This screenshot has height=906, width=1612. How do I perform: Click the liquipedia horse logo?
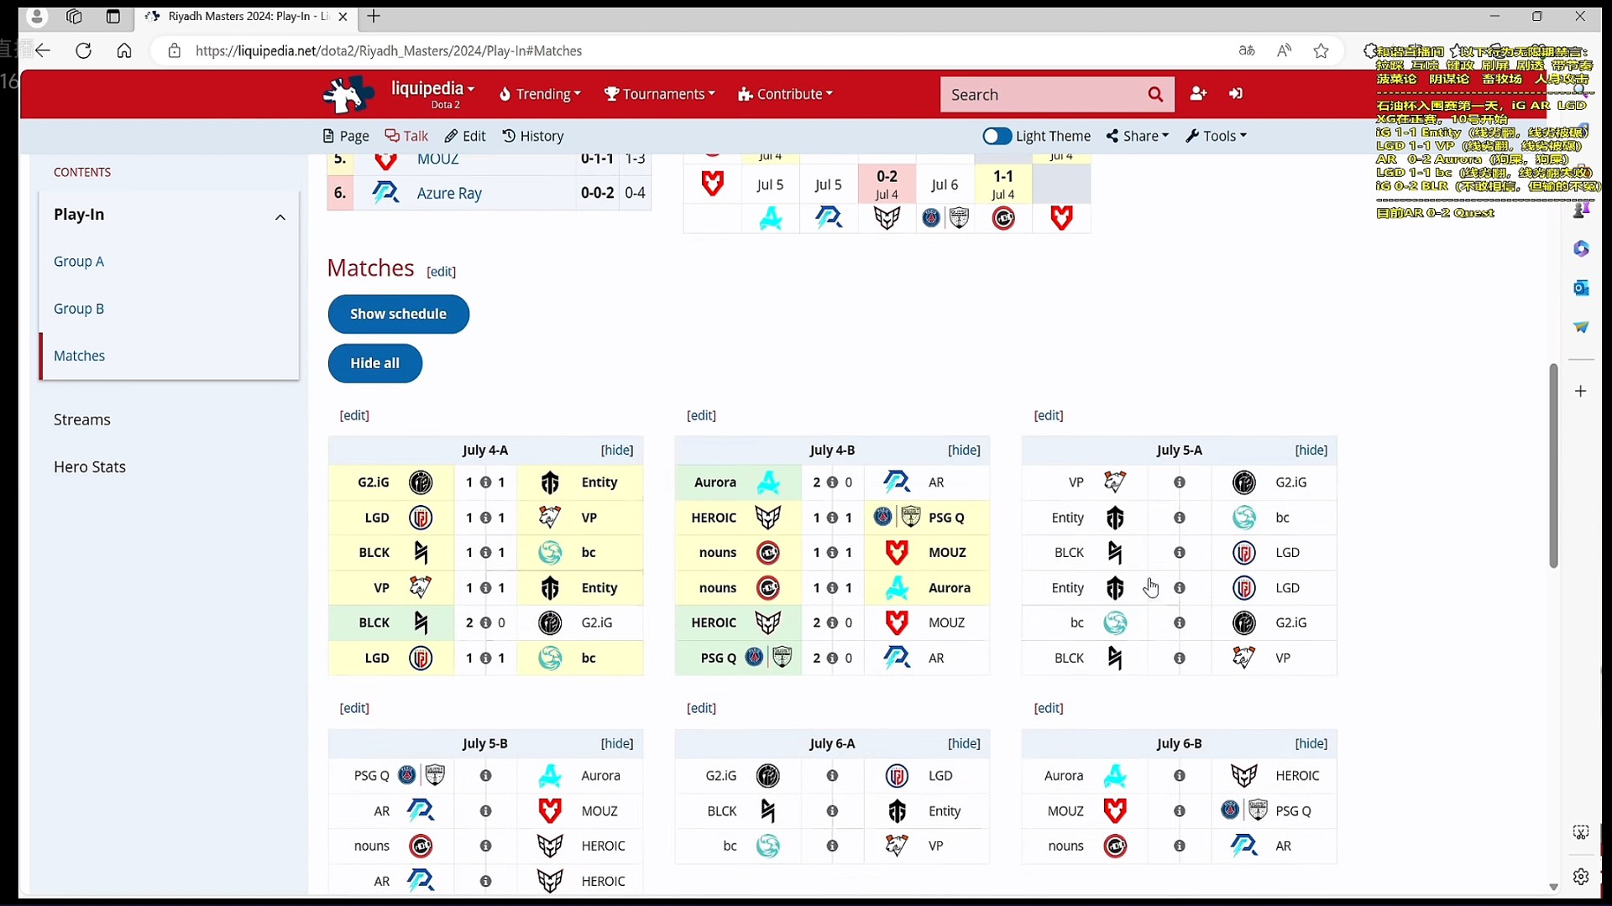(x=348, y=94)
